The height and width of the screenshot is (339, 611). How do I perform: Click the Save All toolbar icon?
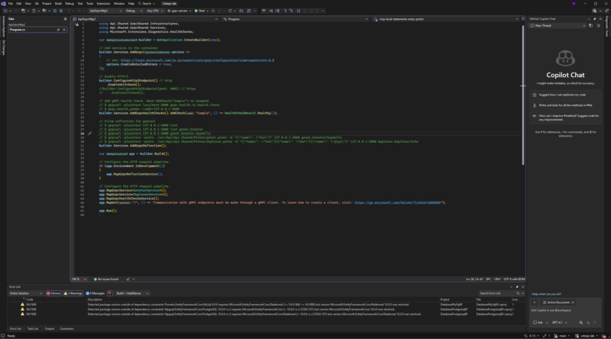point(61,11)
